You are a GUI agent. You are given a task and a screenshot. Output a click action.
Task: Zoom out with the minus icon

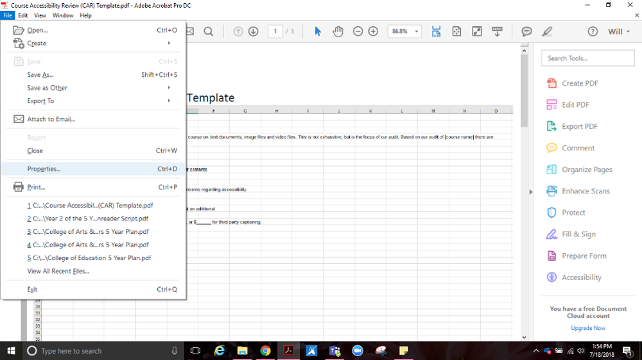(x=358, y=31)
